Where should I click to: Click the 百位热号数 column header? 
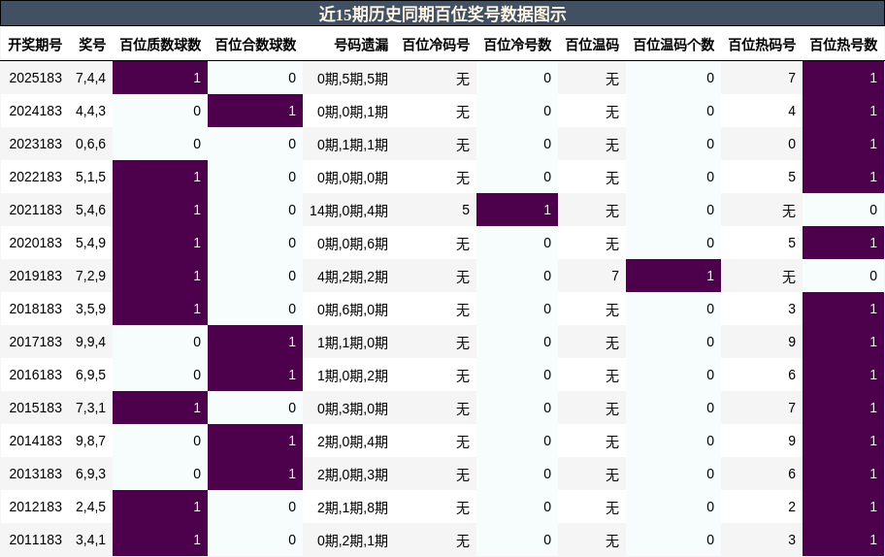coord(843,45)
